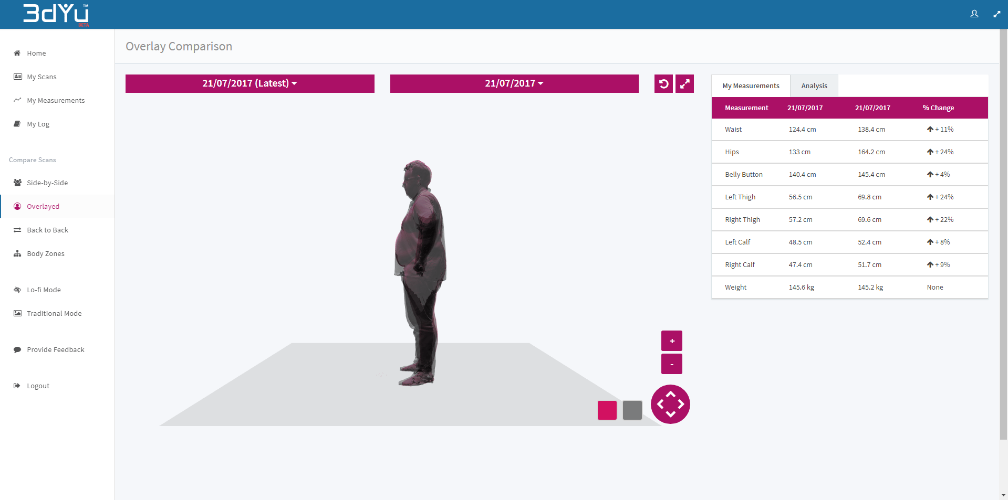Open the second 21/07/2017 scan dropdown

[x=514, y=83]
